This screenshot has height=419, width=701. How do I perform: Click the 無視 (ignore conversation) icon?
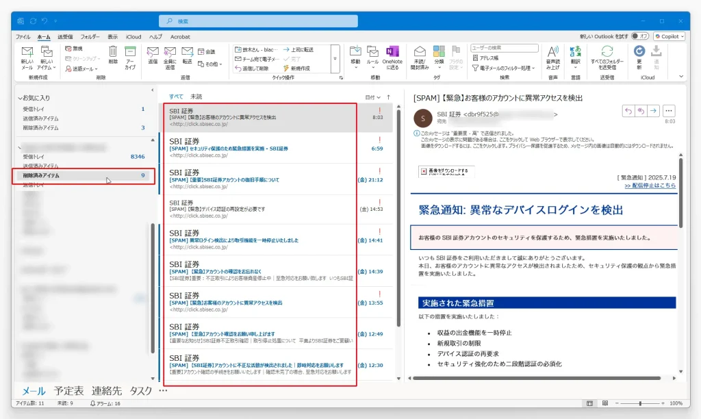click(74, 49)
